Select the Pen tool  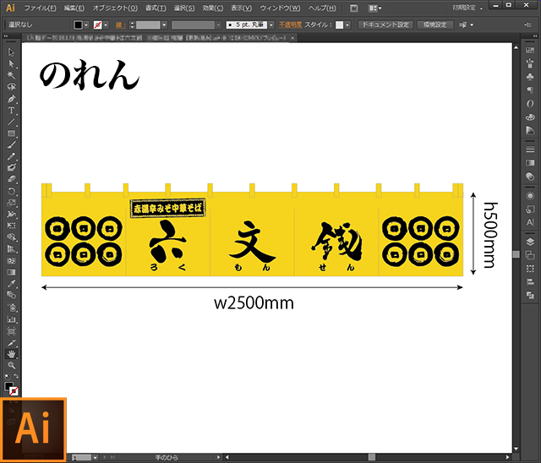(11, 99)
